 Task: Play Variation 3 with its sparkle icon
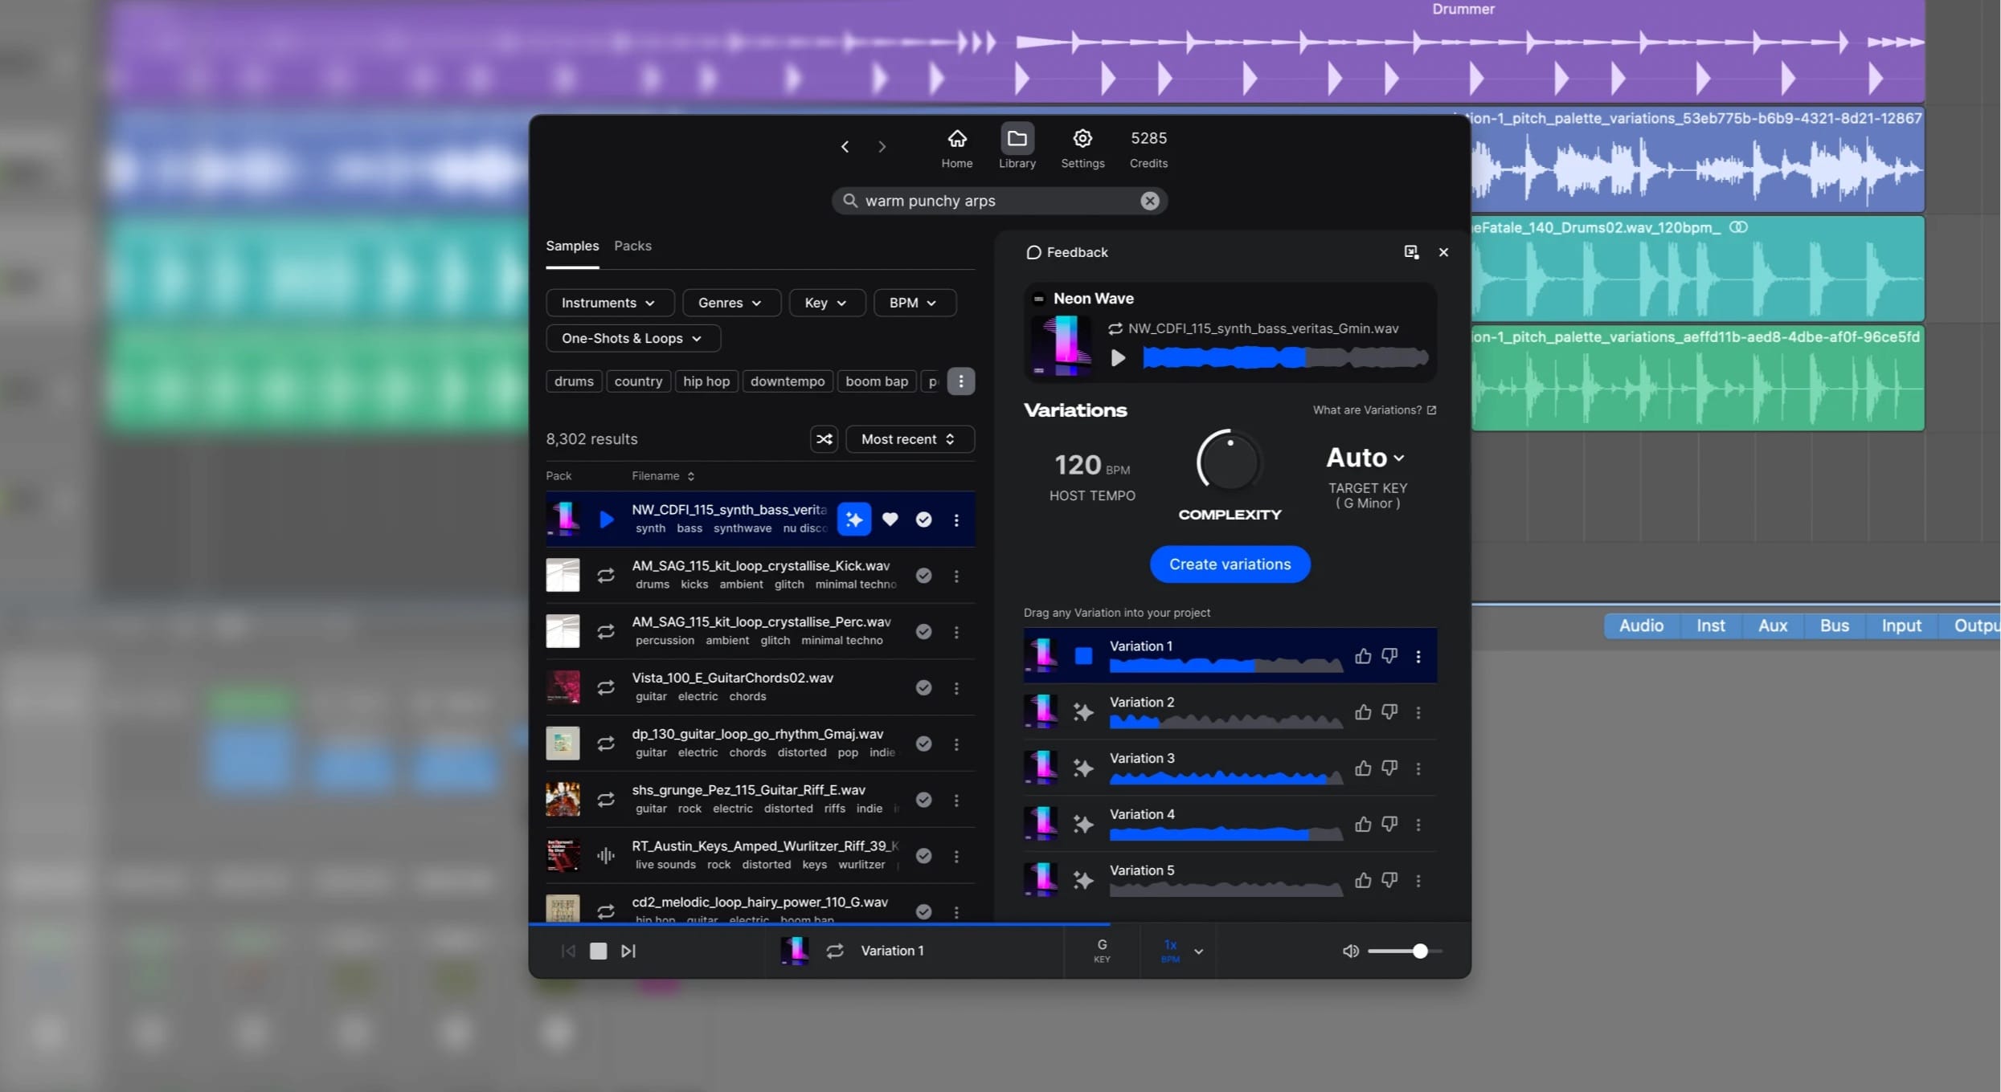click(x=1083, y=768)
